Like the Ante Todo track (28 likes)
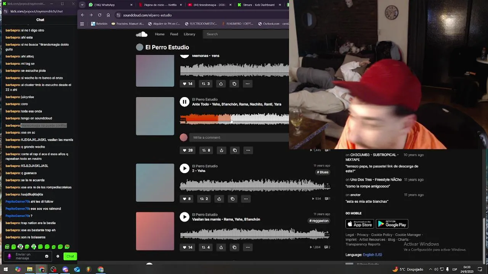This screenshot has height=274, width=488. pyautogui.click(x=187, y=150)
